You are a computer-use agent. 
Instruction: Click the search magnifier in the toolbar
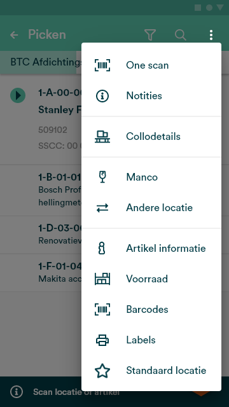tap(181, 35)
